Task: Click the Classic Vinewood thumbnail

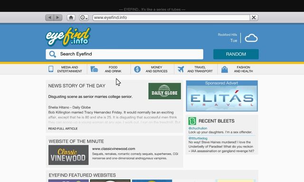Action: coord(68,155)
